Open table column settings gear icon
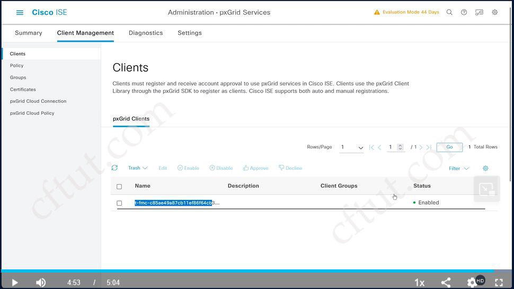Screen dimensions: 514x289 (485, 169)
